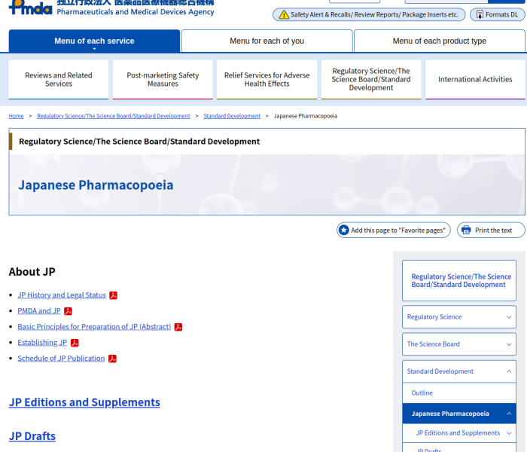Expand JP Editions and Supplements in sidebar
This screenshot has height=452, width=527.
509,433
